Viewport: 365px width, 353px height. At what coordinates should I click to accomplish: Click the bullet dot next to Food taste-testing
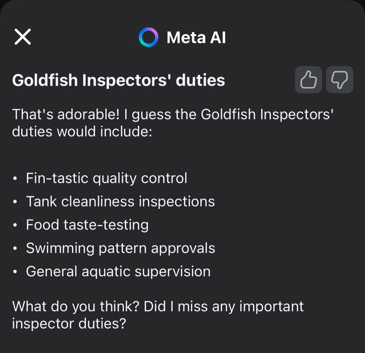click(x=15, y=225)
